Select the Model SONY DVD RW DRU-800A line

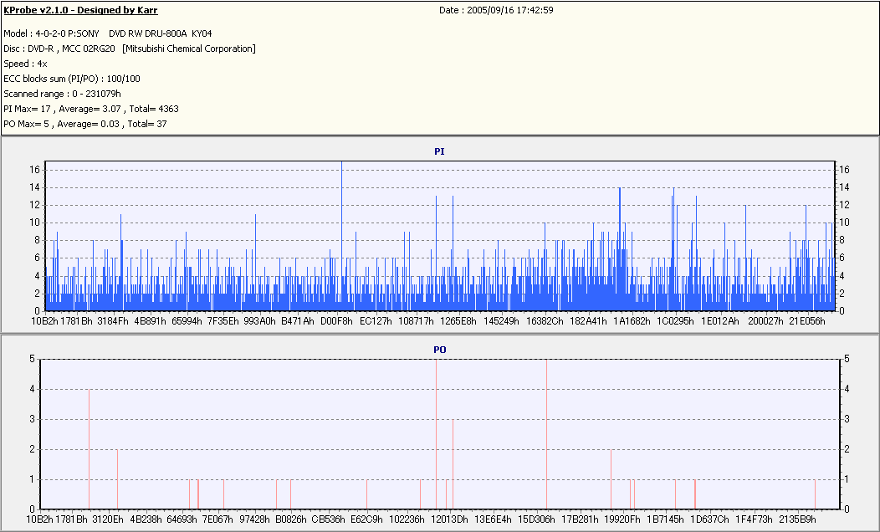pos(108,33)
